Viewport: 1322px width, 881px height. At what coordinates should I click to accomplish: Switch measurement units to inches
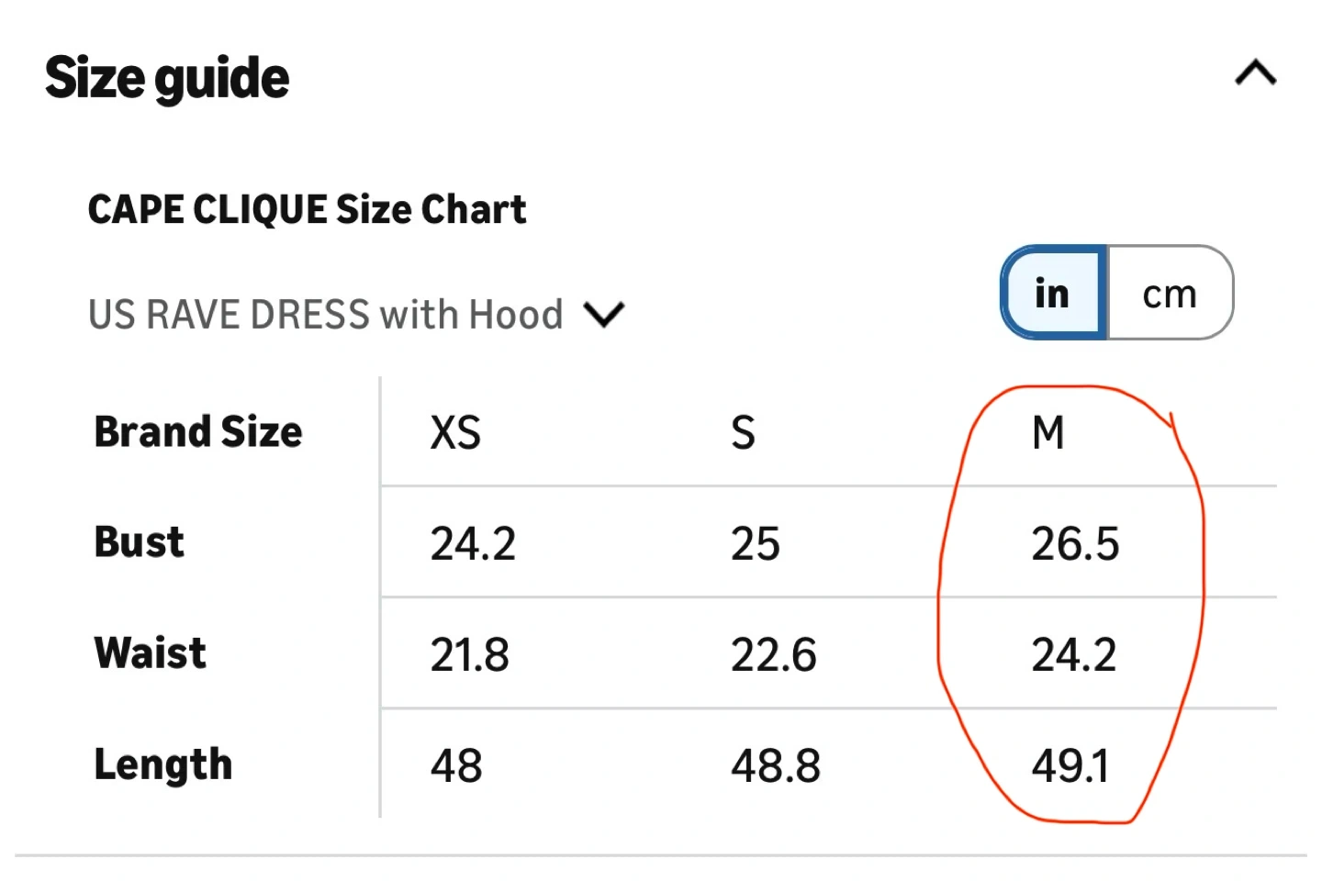pyautogui.click(x=1053, y=294)
